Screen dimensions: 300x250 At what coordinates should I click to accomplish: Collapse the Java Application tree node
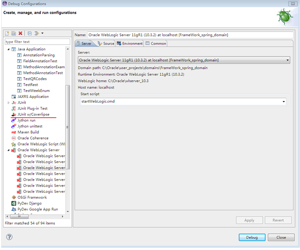(9, 49)
